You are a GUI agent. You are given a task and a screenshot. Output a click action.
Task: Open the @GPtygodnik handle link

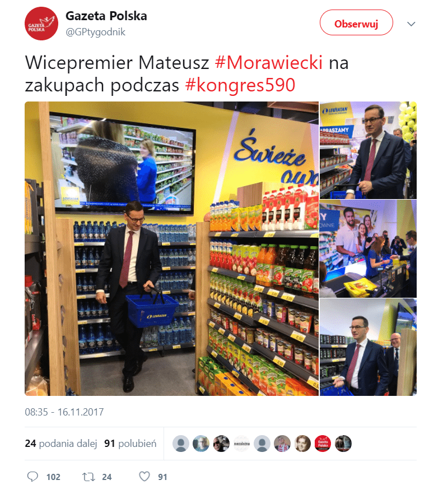point(95,32)
